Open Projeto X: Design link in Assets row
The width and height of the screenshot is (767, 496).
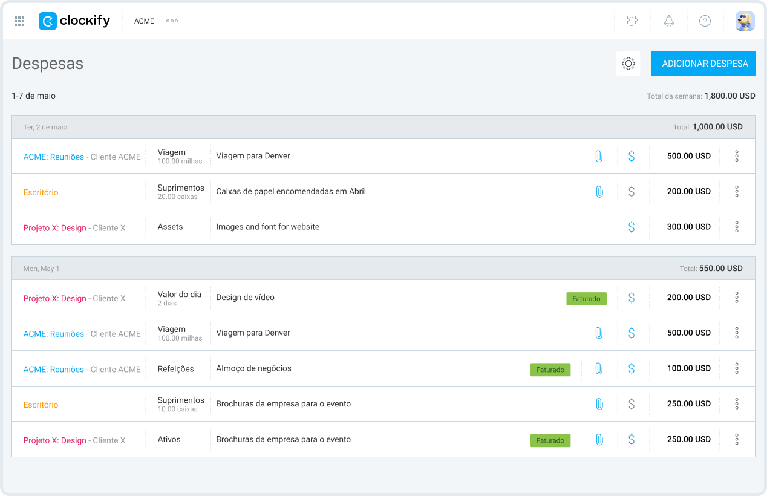tap(54, 228)
